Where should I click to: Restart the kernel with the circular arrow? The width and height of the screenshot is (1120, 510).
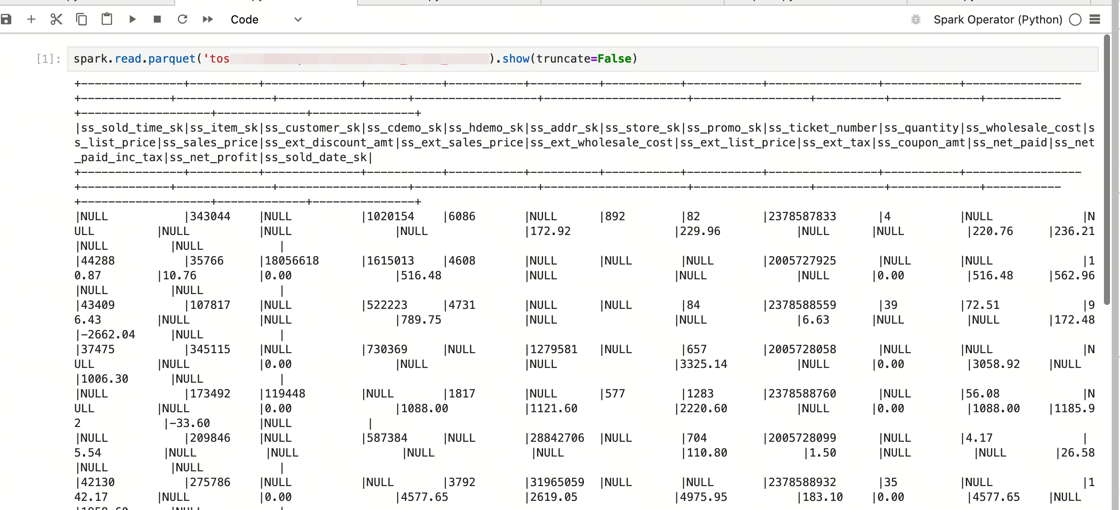[x=182, y=19]
